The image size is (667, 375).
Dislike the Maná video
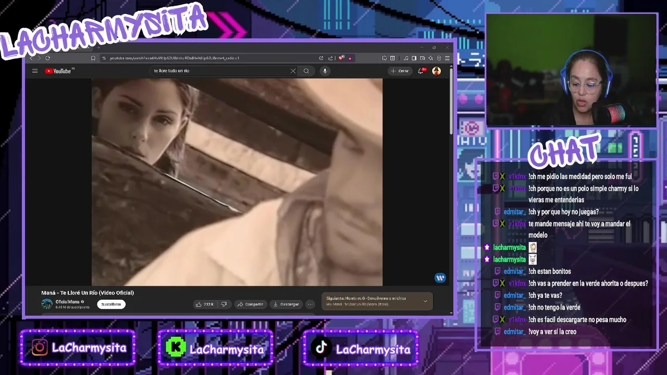pyautogui.click(x=224, y=304)
